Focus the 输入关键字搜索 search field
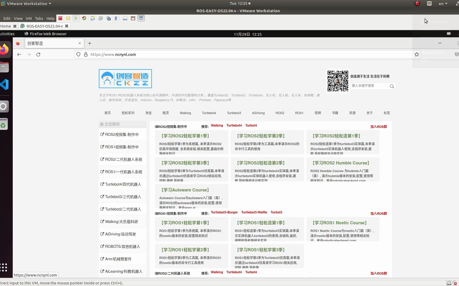This screenshot has width=459, height=286. (370, 86)
